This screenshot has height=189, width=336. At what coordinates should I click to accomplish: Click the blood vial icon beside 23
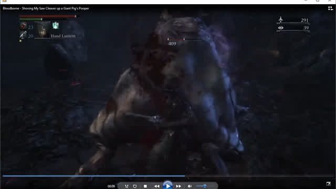pos(23,26)
